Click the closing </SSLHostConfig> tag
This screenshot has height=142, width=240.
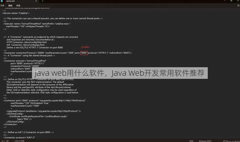point(15,122)
